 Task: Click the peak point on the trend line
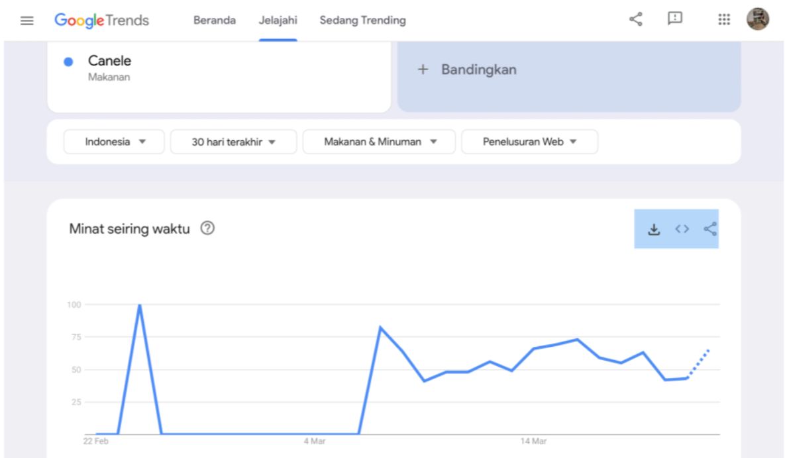click(139, 304)
